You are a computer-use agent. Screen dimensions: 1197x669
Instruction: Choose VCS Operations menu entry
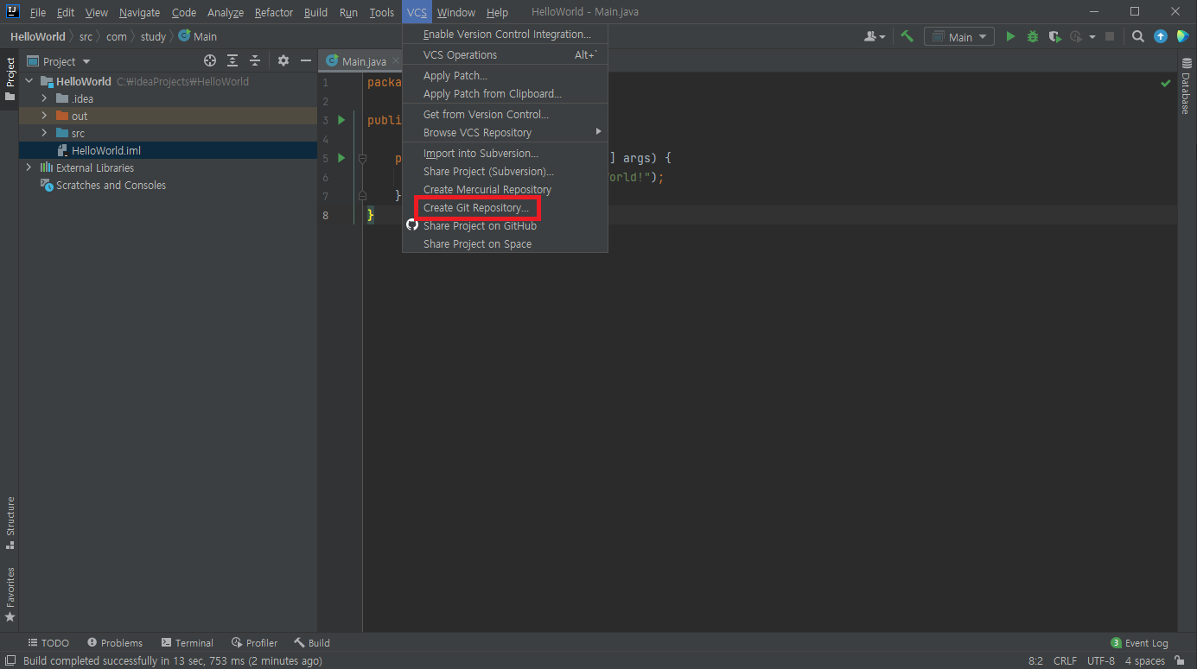click(506, 54)
